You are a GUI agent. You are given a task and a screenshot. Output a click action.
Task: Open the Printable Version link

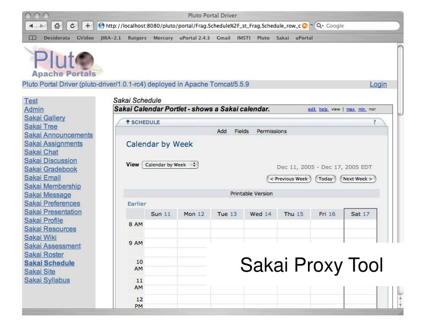point(251,194)
